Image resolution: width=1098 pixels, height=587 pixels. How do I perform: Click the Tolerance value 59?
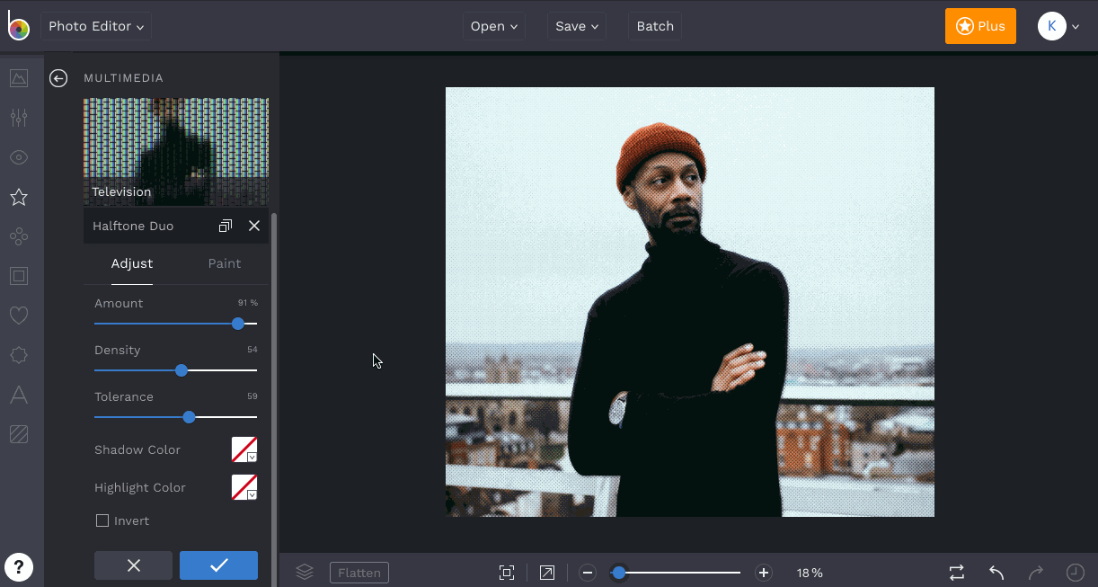252,396
